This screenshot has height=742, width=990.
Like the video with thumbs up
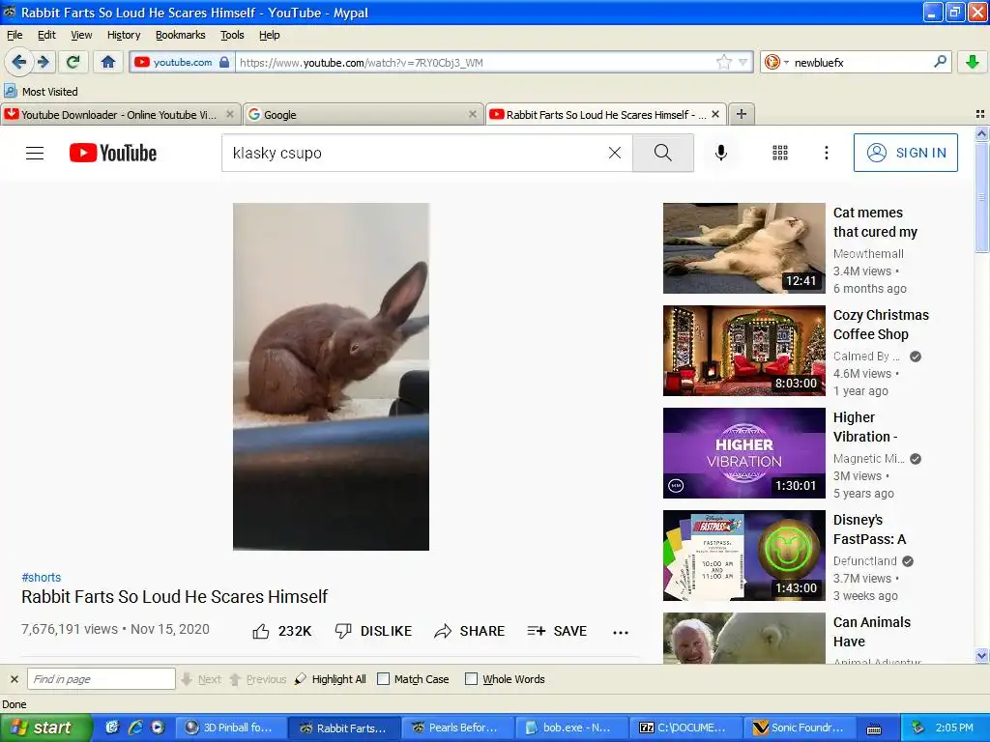[x=281, y=631]
